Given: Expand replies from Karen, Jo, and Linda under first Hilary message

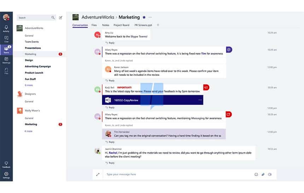Looking at the screenshot, I should [x=119, y=61].
